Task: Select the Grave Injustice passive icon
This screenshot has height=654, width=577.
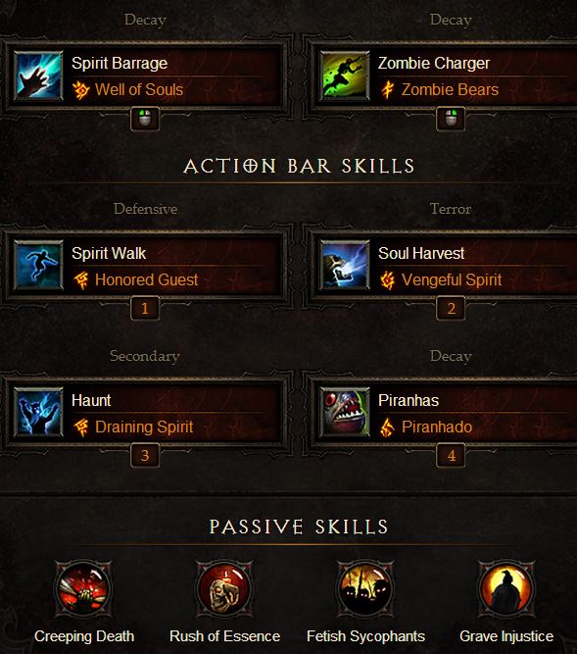Action: (506, 589)
